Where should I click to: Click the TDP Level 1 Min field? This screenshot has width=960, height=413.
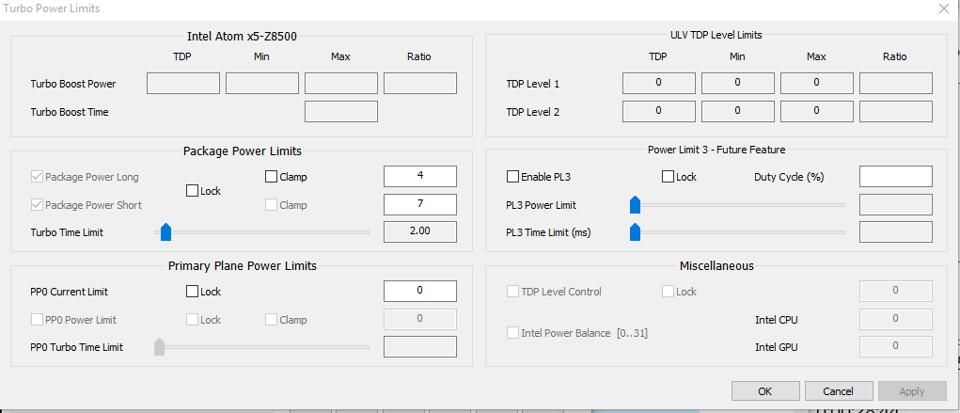738,84
